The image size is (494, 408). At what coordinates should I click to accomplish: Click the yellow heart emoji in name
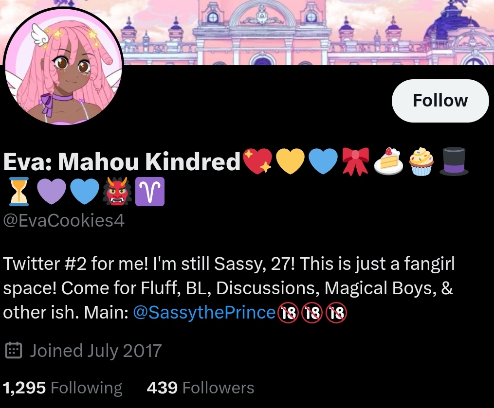click(x=290, y=161)
